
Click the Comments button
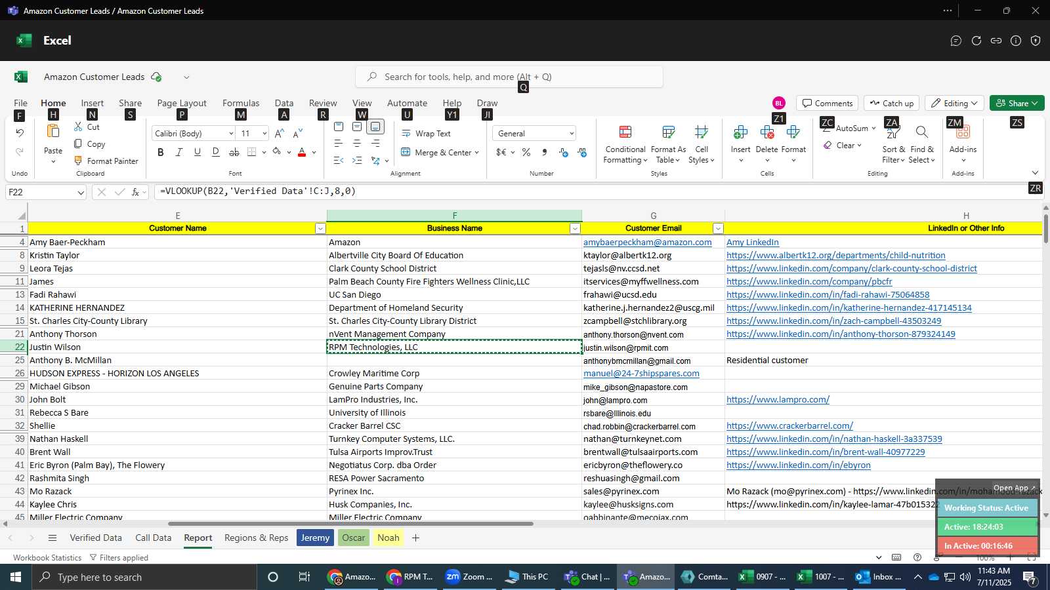[828, 104]
